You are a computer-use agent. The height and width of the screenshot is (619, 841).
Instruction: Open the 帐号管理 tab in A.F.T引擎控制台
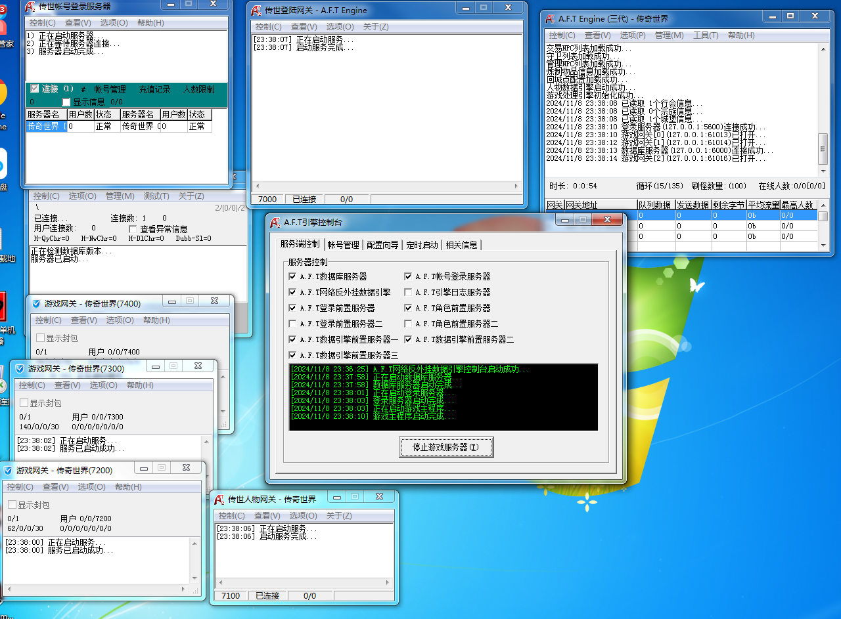point(343,245)
